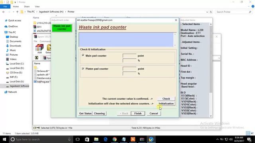This screenshot has height=143, width=255.
Task: Click the WinRAR Add icon
Action: click(39, 49)
